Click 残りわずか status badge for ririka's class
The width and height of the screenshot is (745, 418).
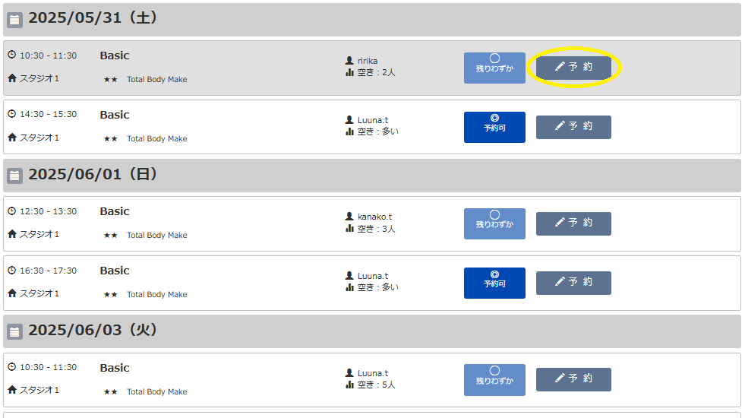pos(494,68)
